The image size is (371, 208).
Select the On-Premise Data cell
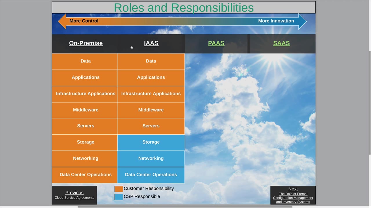pyautogui.click(x=85, y=62)
